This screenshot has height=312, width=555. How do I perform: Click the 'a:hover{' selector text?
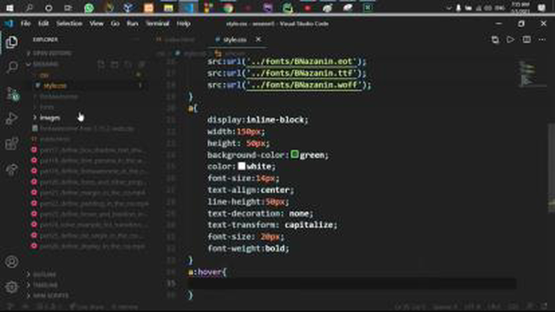(x=207, y=272)
